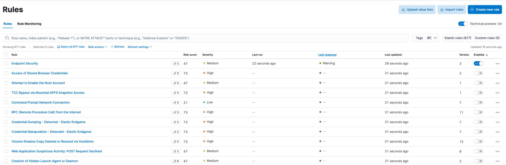
Task: Click the Refresh button
Action: click(x=118, y=47)
